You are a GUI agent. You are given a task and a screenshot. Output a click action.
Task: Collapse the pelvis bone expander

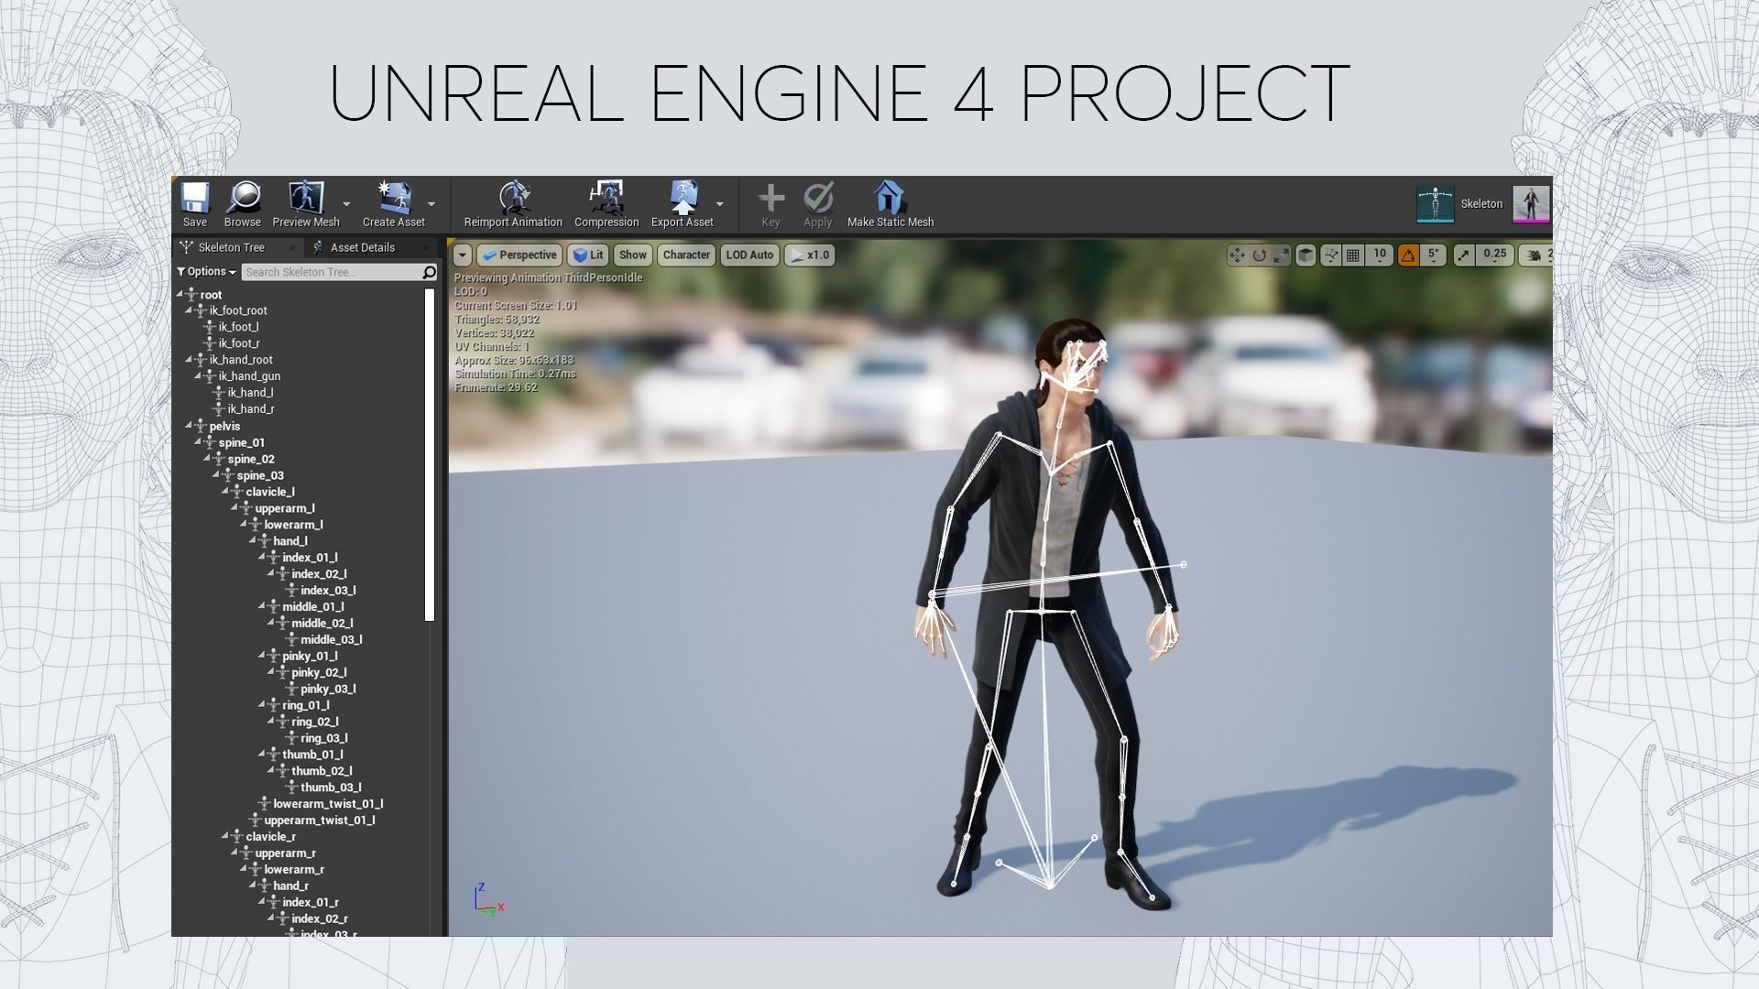pyautogui.click(x=189, y=426)
